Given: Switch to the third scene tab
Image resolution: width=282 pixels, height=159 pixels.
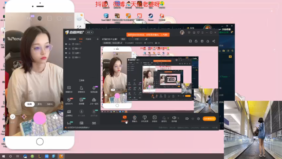Looking at the screenshot, I should click(88, 39).
